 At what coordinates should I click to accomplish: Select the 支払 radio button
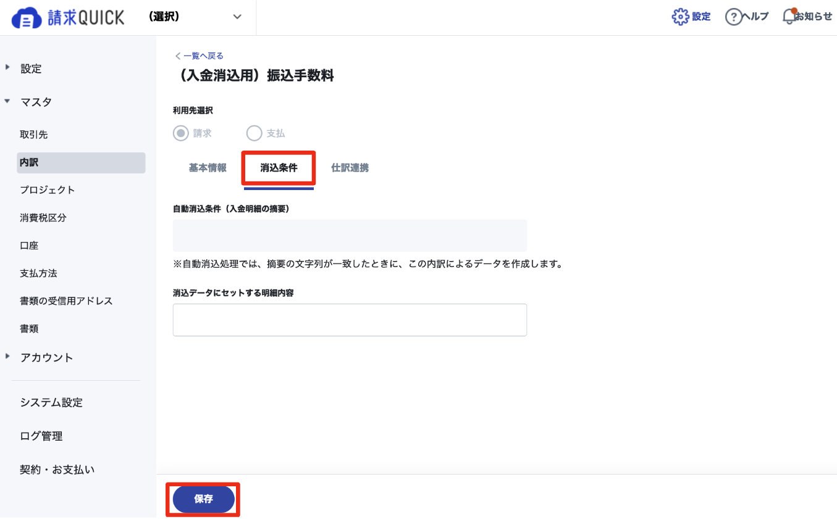tap(254, 133)
